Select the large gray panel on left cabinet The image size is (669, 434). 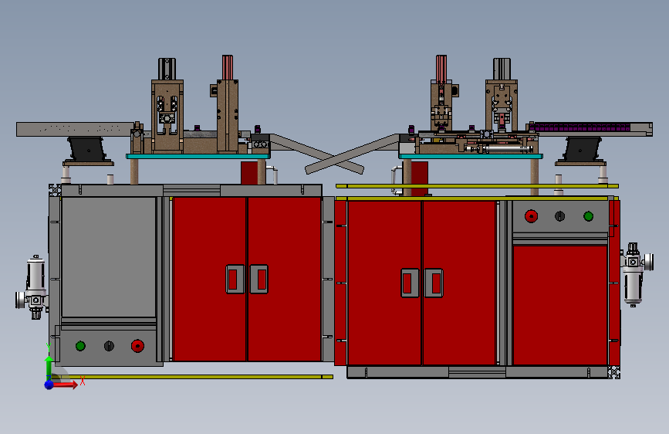tap(109, 256)
